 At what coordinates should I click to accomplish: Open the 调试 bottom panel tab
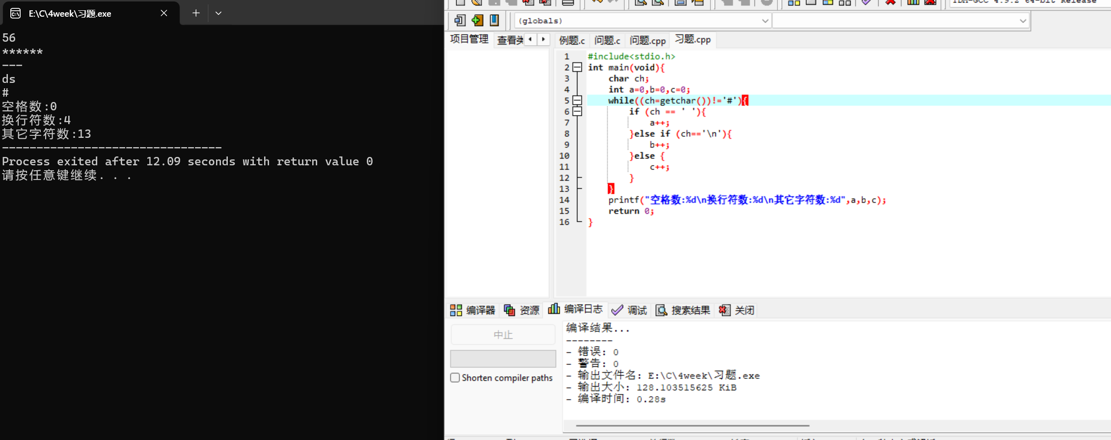[630, 310]
